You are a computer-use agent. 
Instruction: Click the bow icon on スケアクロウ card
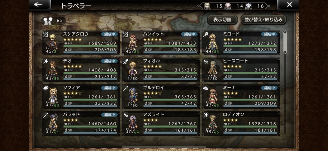point(46,34)
